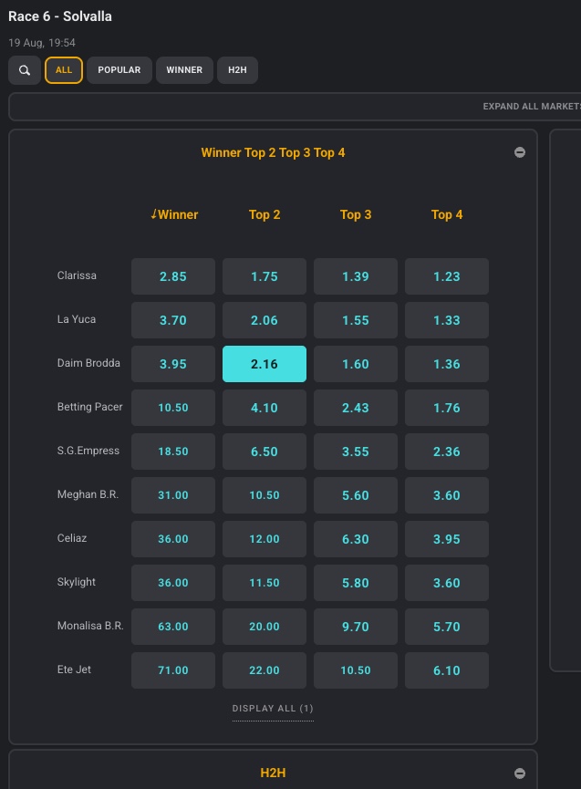The height and width of the screenshot is (789, 581).
Task: Add Ete Jet Top 2 odds 22.00
Action: coord(265,670)
